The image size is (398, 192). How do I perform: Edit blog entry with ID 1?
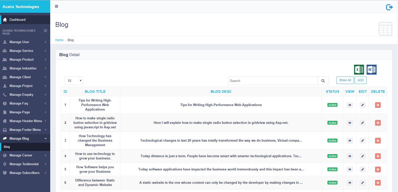pyautogui.click(x=362, y=105)
